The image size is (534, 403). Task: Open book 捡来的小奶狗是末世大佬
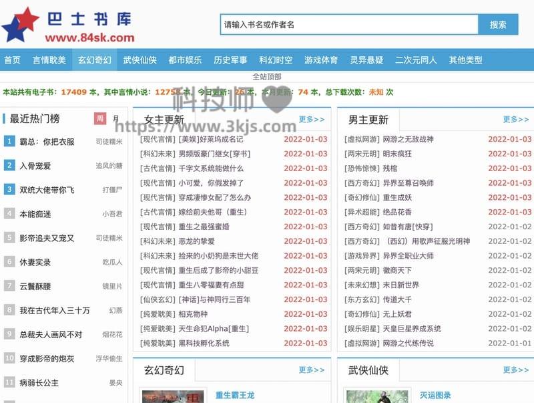tap(218, 256)
